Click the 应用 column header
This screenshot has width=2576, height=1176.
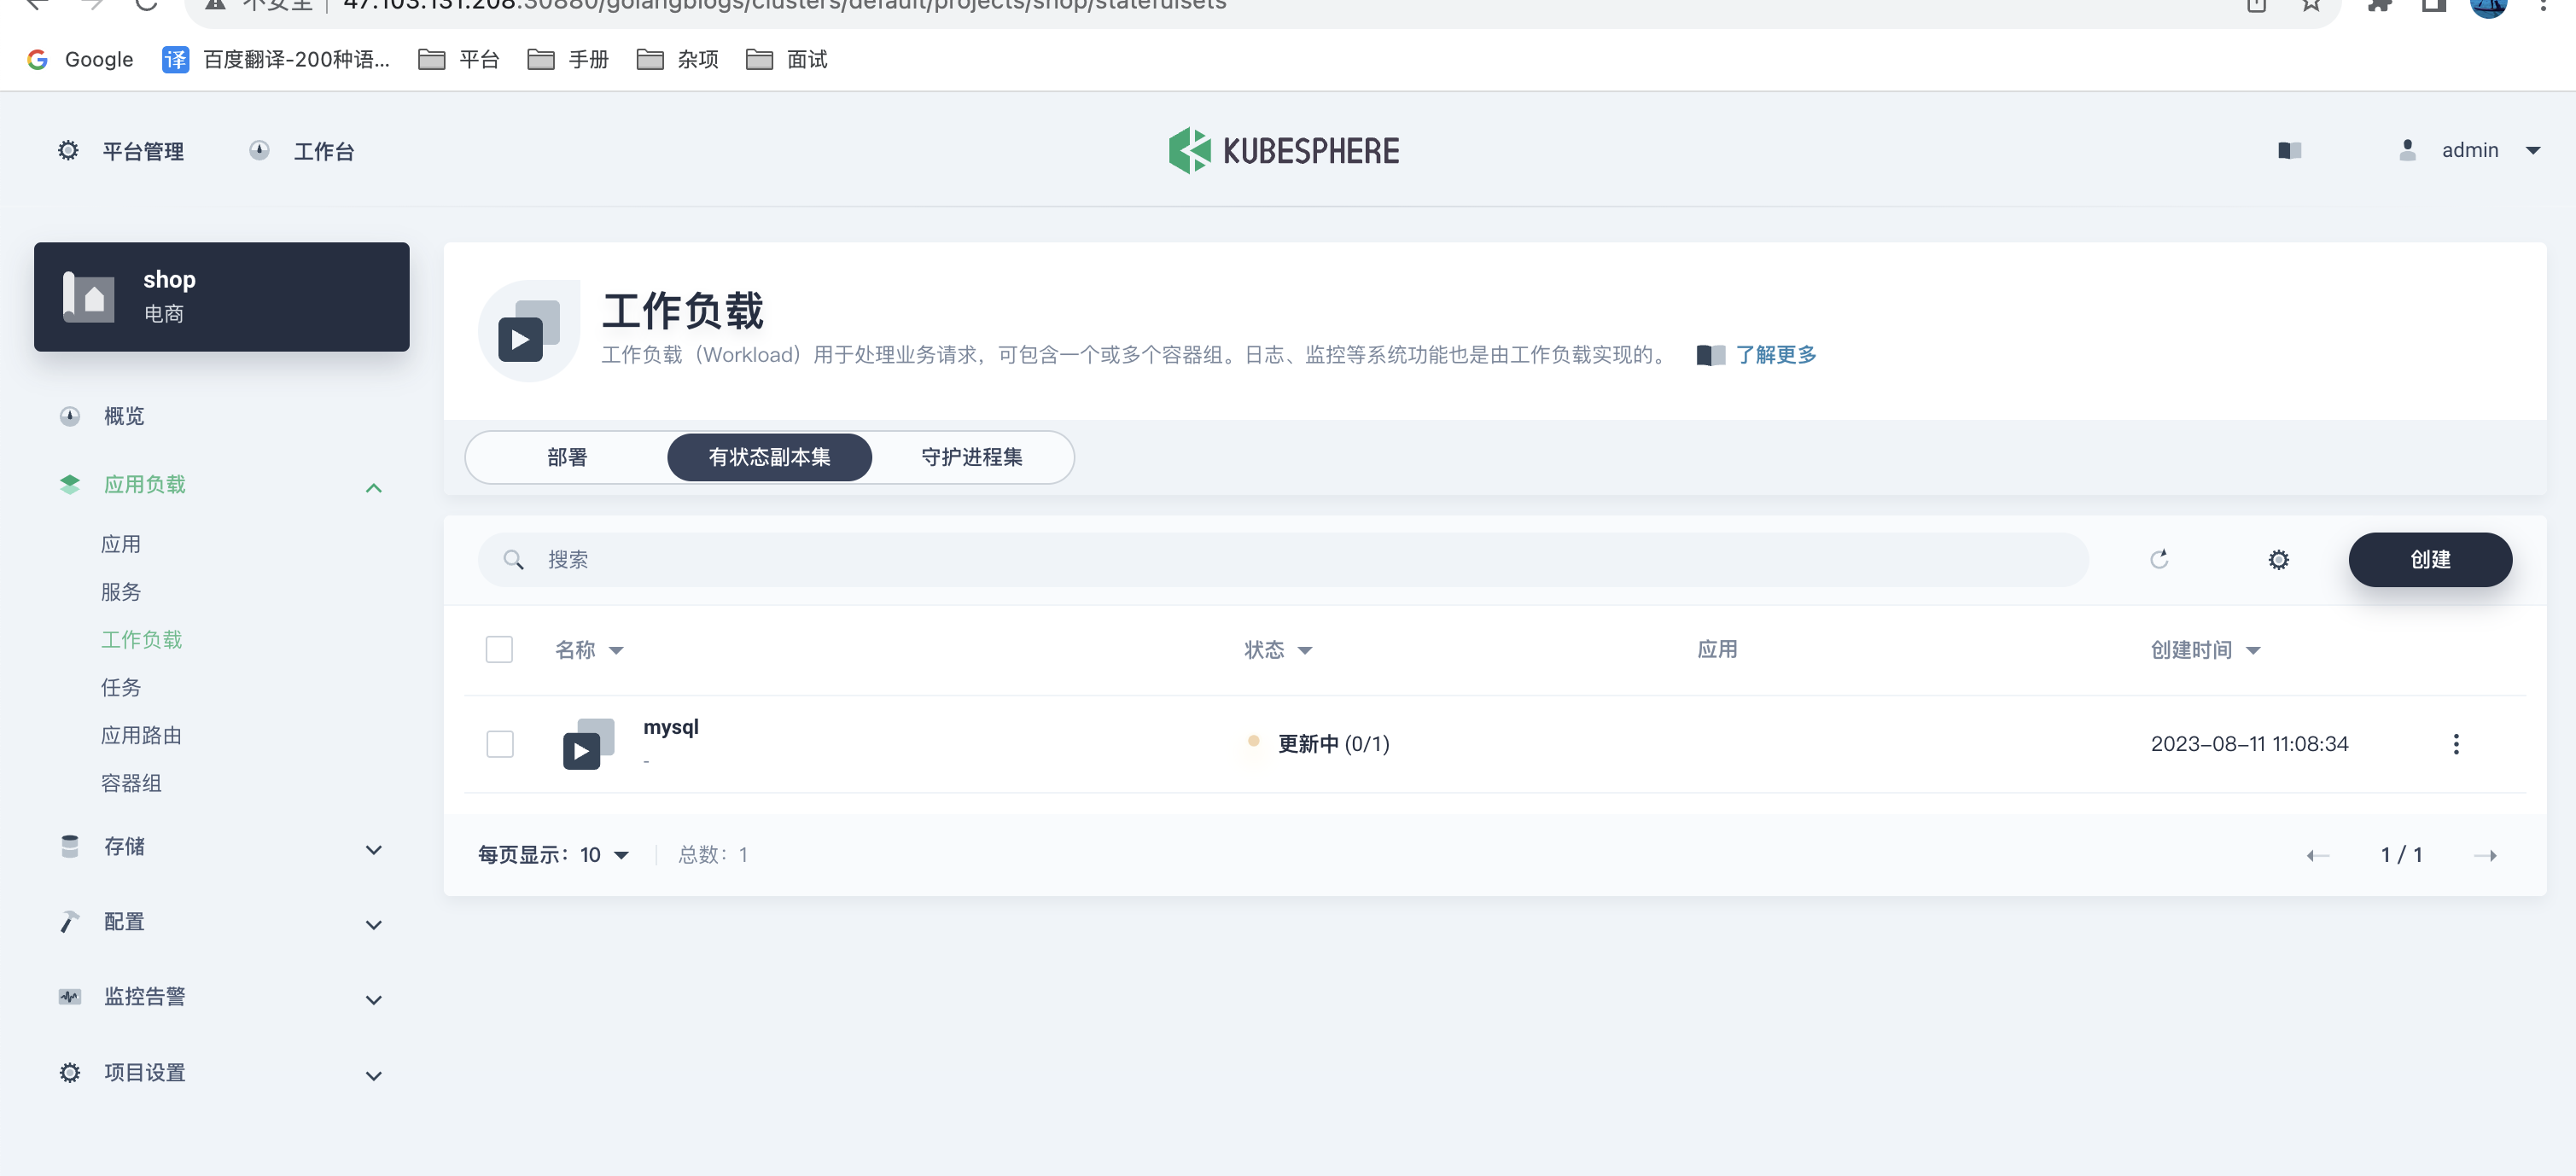(1717, 649)
